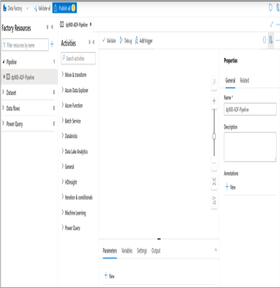Expand Move & transform activities
280x288 pixels.
(x=74, y=75)
